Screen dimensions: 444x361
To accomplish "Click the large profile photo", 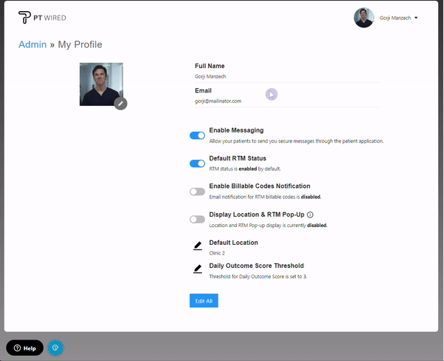I will (101, 84).
